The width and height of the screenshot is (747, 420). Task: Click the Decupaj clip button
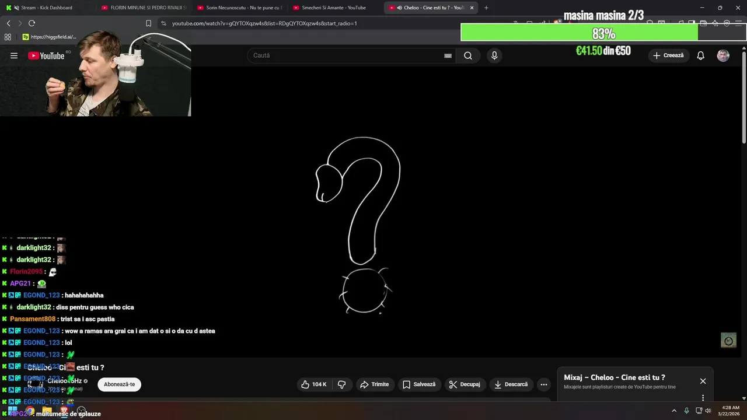(465, 384)
